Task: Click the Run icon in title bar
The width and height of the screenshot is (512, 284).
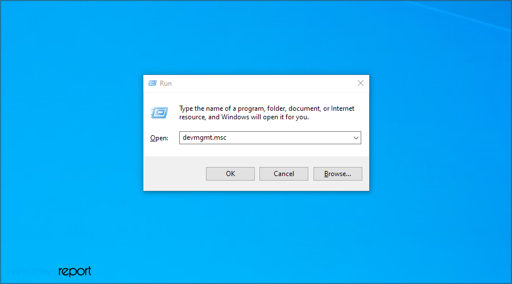Action: tap(152, 83)
